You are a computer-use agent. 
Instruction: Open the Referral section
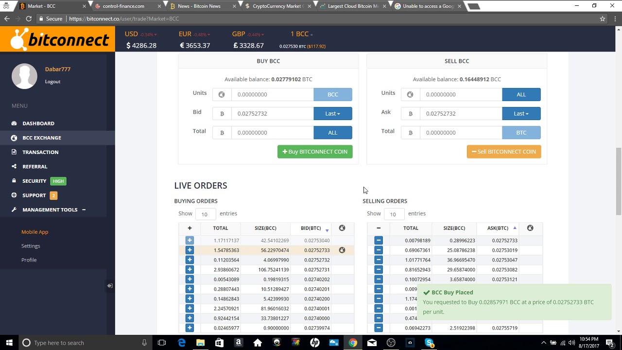tap(35, 166)
